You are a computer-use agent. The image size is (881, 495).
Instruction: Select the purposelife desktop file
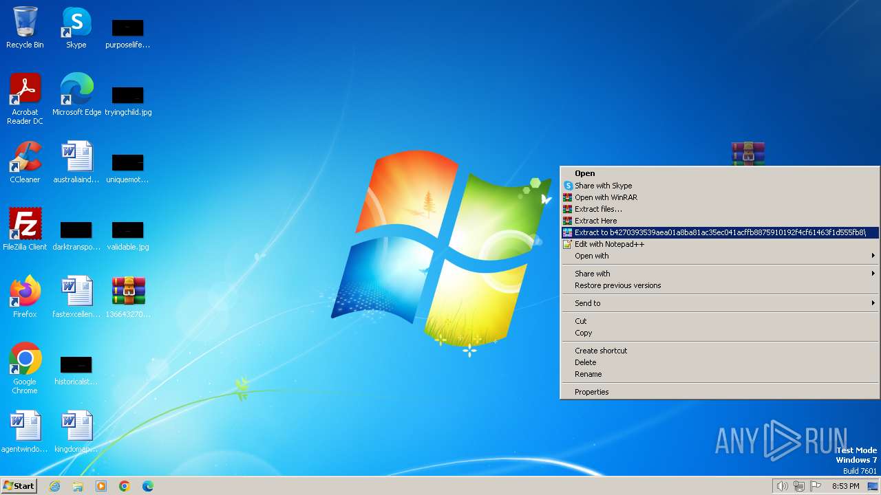(128, 33)
